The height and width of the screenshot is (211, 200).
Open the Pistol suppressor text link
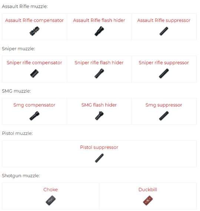click(99, 147)
